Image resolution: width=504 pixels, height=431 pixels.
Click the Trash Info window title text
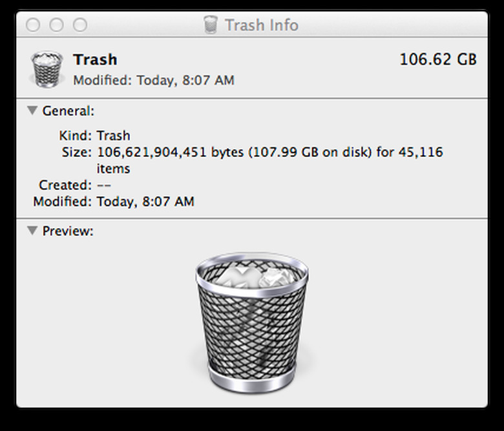(x=261, y=25)
